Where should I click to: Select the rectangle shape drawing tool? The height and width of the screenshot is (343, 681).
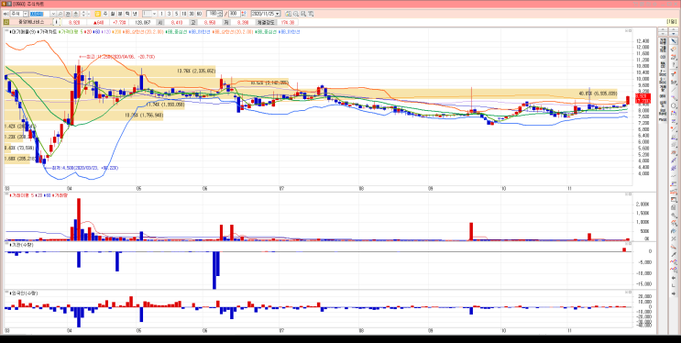pyautogui.click(x=674, y=200)
